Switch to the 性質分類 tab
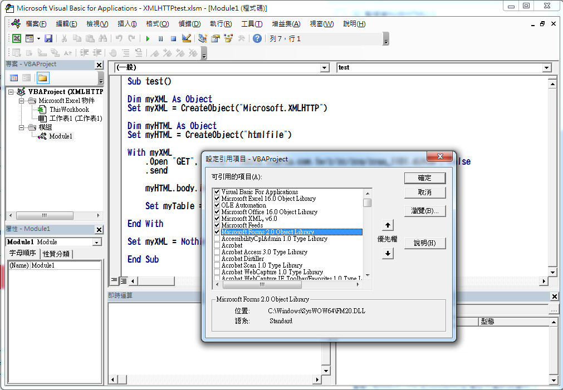This screenshot has width=563, height=390. coord(56,254)
